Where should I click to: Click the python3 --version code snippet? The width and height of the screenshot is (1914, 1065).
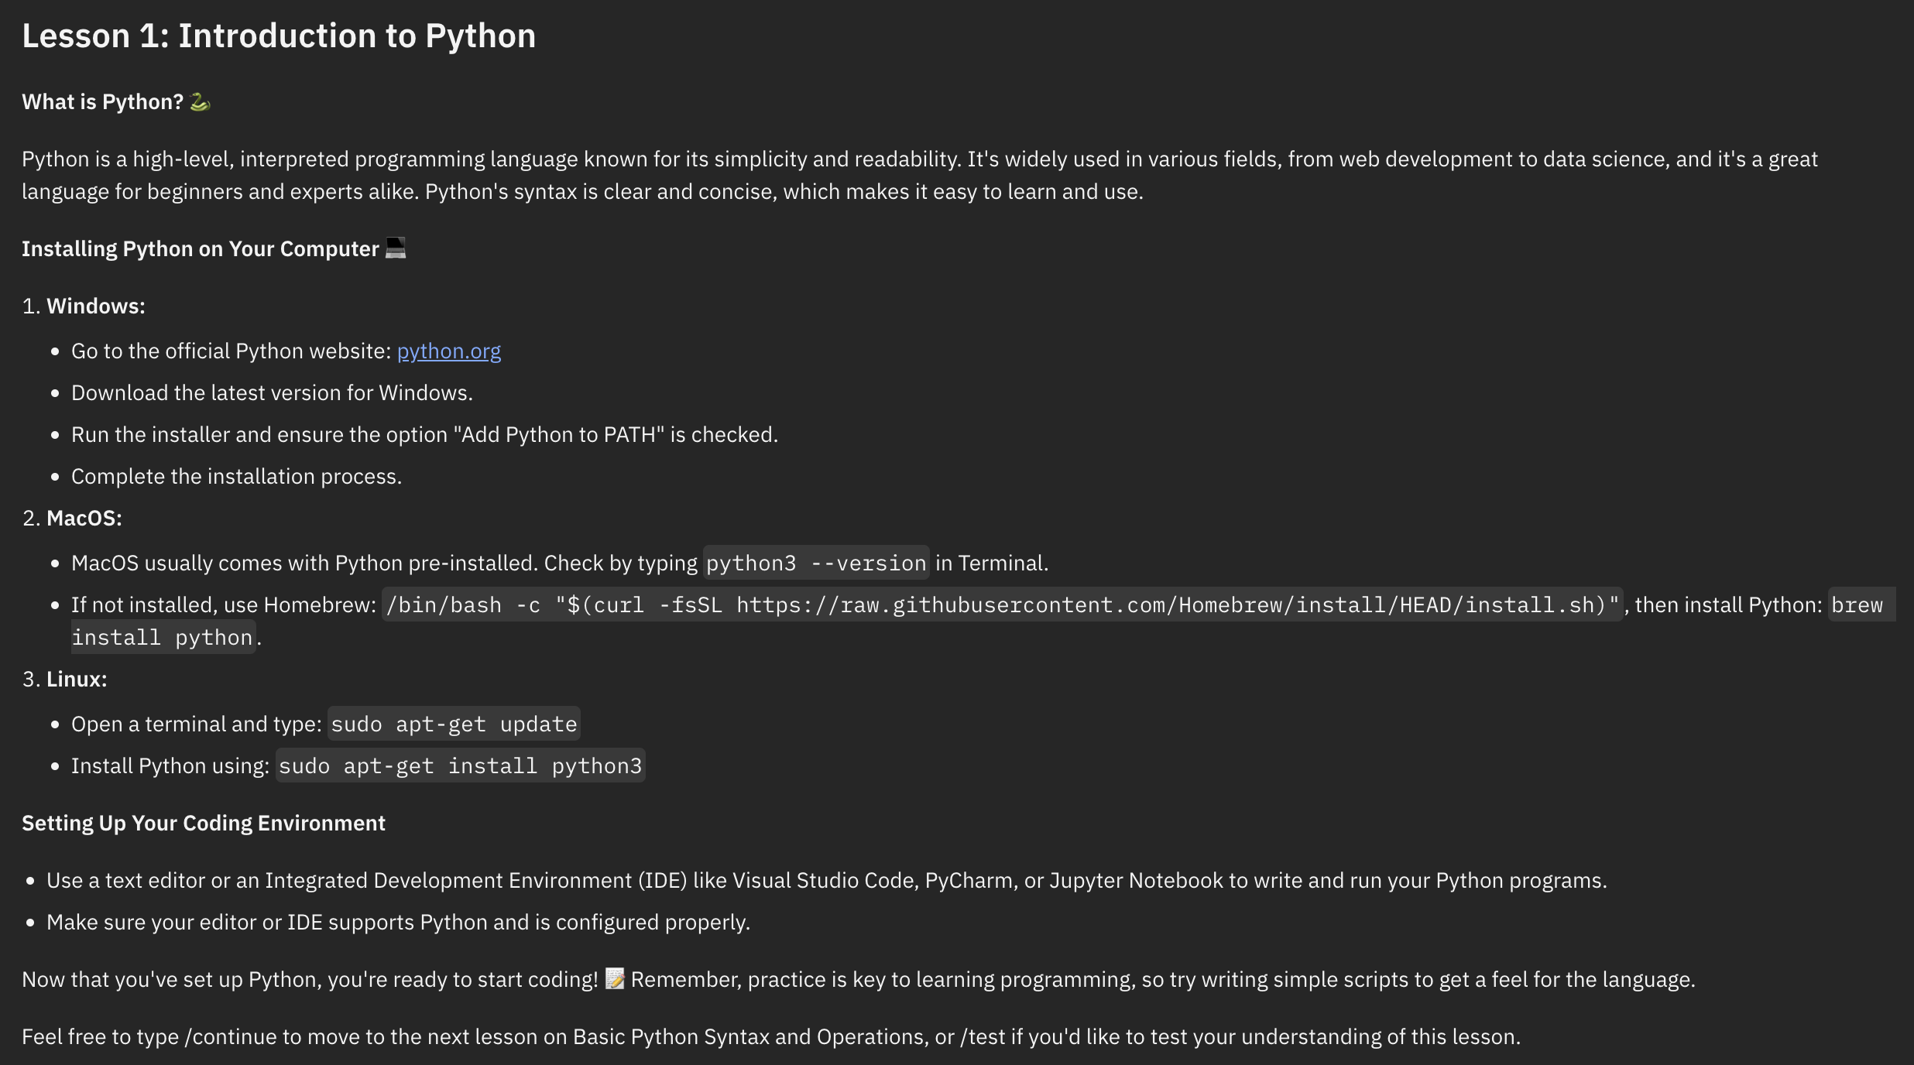tap(816, 563)
